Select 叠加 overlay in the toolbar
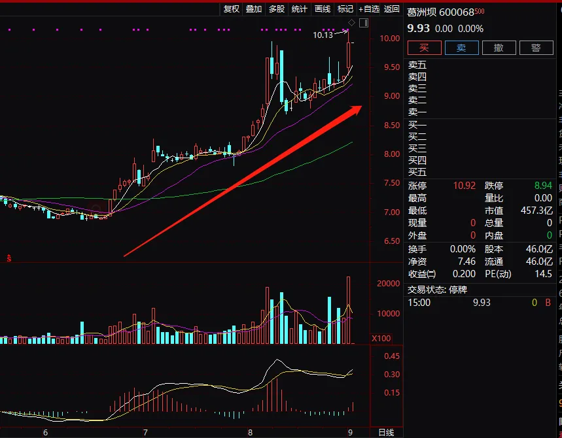The height and width of the screenshot is (438, 562). point(254,8)
